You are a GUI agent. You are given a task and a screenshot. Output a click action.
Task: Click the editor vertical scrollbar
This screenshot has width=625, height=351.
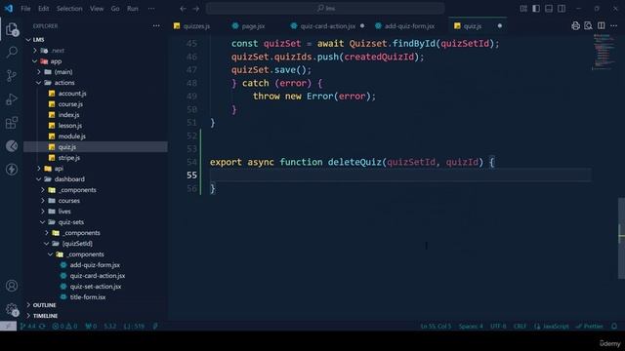pyautogui.click(x=621, y=237)
